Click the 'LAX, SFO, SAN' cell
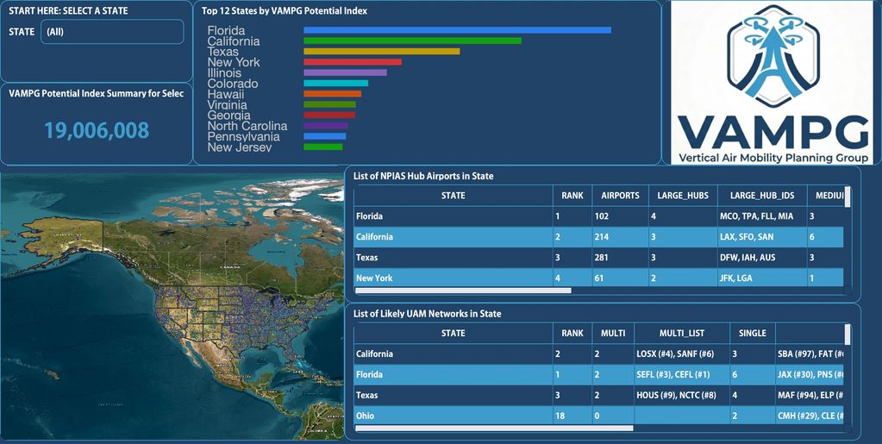The image size is (882, 444). coord(762,237)
